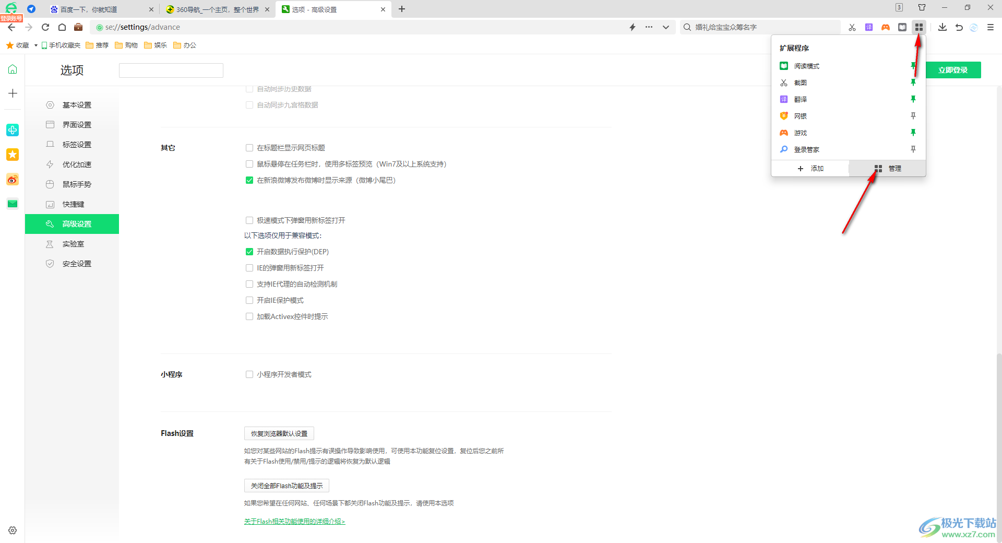This screenshot has width=1002, height=543.
Task: Select 游戏 in extensions list
Action: tap(801, 133)
